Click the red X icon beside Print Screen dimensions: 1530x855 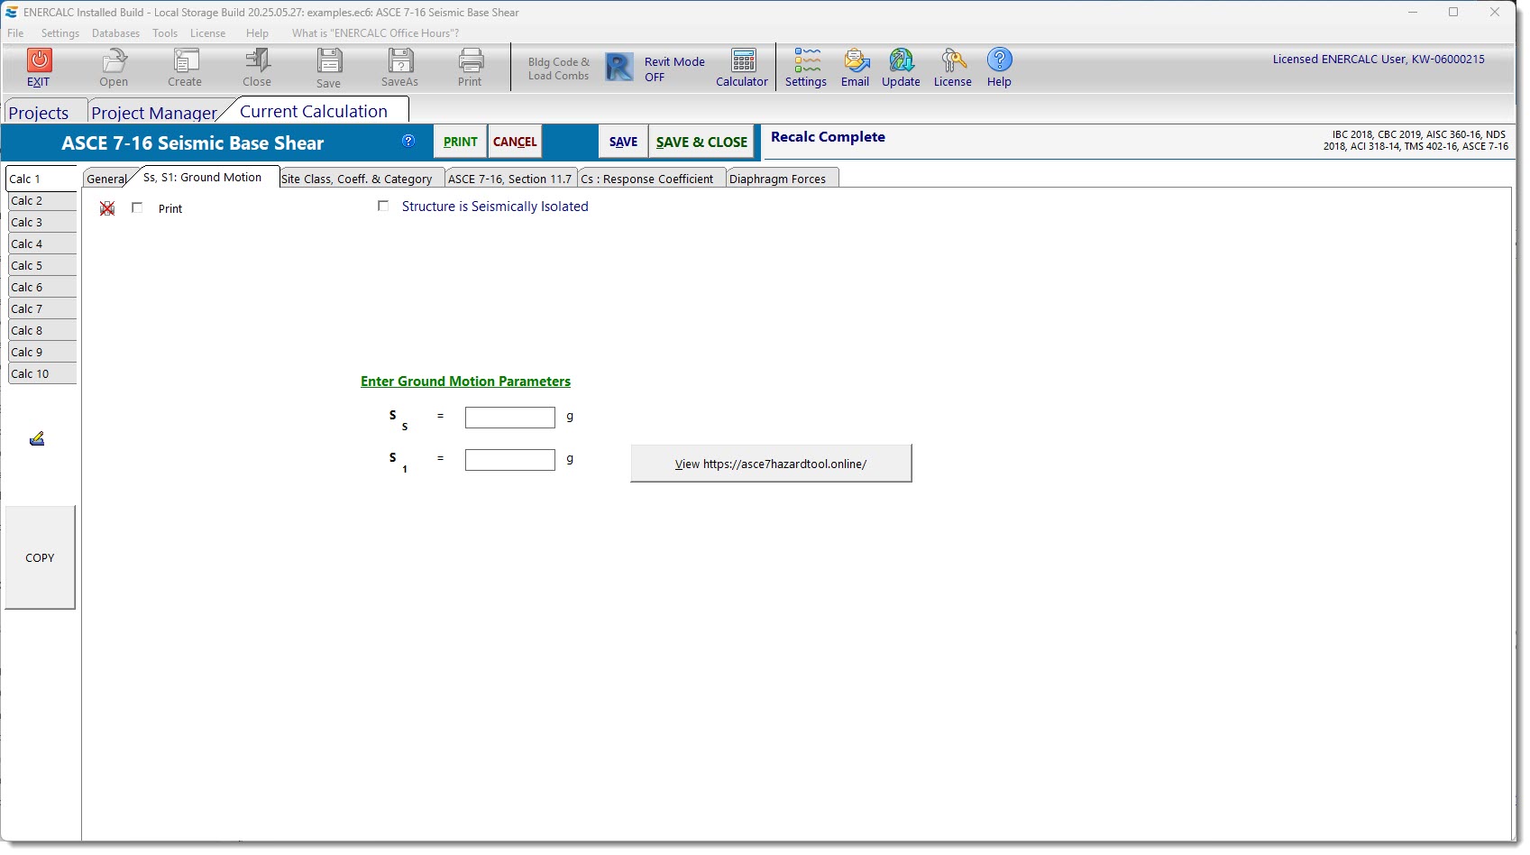coord(107,208)
